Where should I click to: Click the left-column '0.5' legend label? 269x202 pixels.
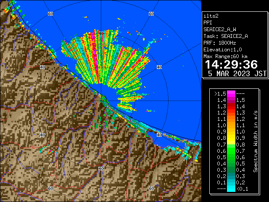click(x=222, y=157)
